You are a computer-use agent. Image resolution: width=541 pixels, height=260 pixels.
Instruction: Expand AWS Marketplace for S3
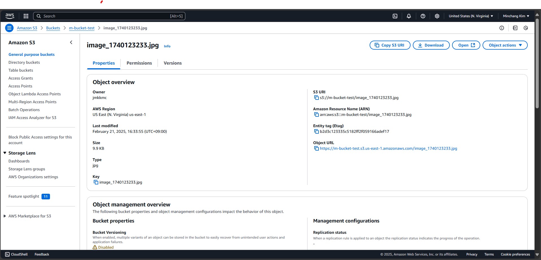pos(5,216)
